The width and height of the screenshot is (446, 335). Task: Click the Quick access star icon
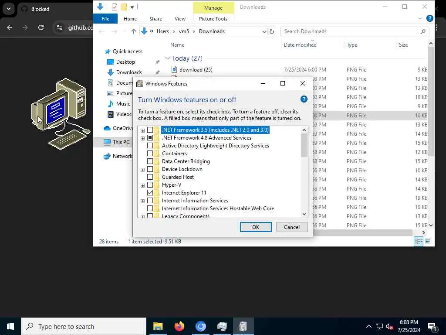pos(108,51)
